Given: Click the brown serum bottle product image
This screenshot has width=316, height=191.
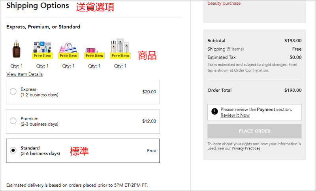Looking at the screenshot, I should 16,49.
